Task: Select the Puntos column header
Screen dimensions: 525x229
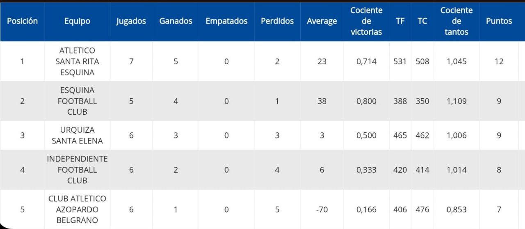Action: click(x=499, y=21)
